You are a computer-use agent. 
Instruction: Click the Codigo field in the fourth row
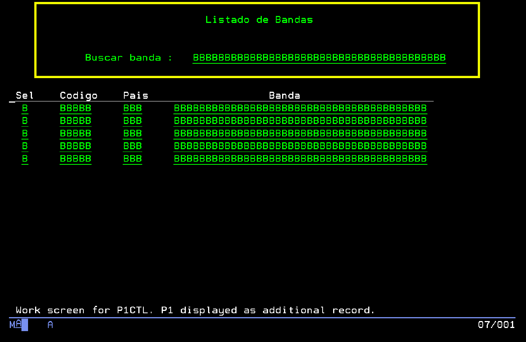pos(76,146)
